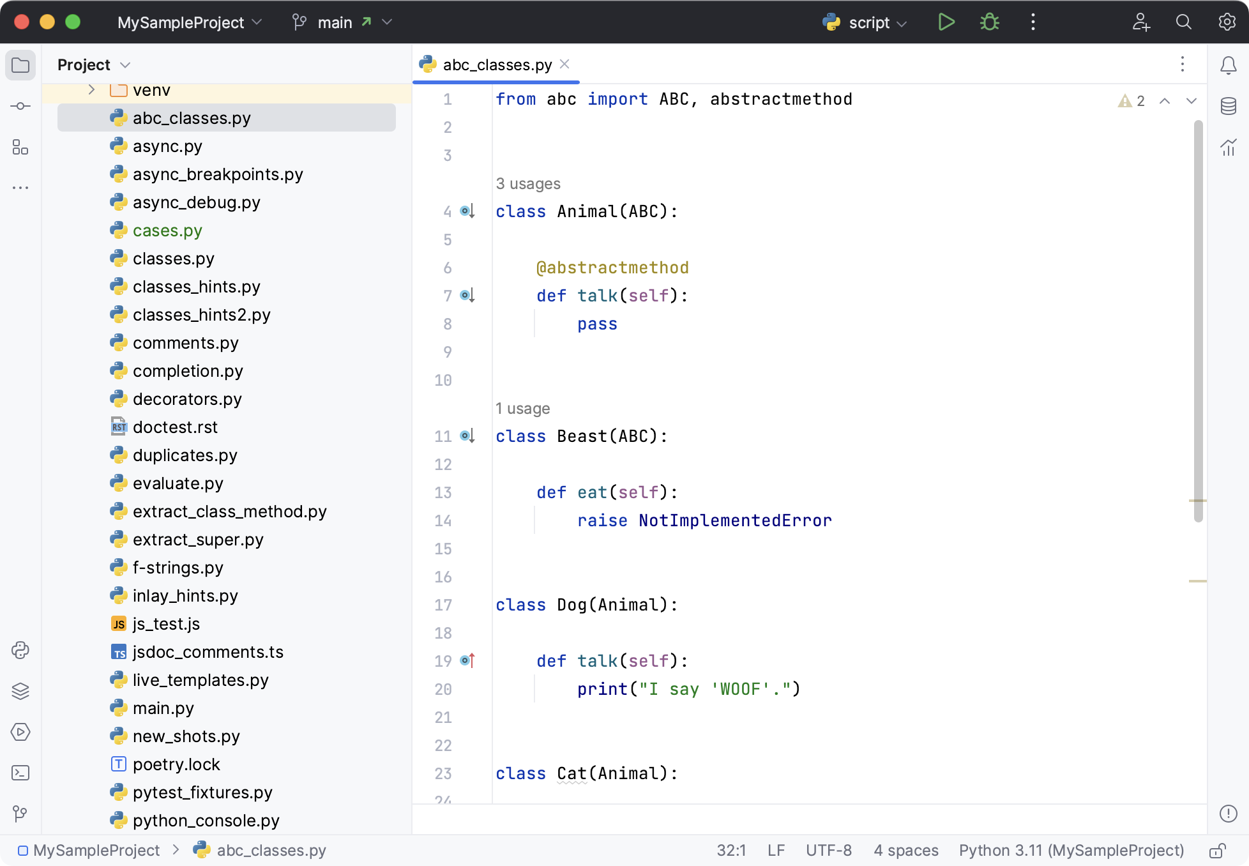This screenshot has height=866, width=1249.
Task: Toggle the warnings expander showing '2'
Action: point(1132,101)
